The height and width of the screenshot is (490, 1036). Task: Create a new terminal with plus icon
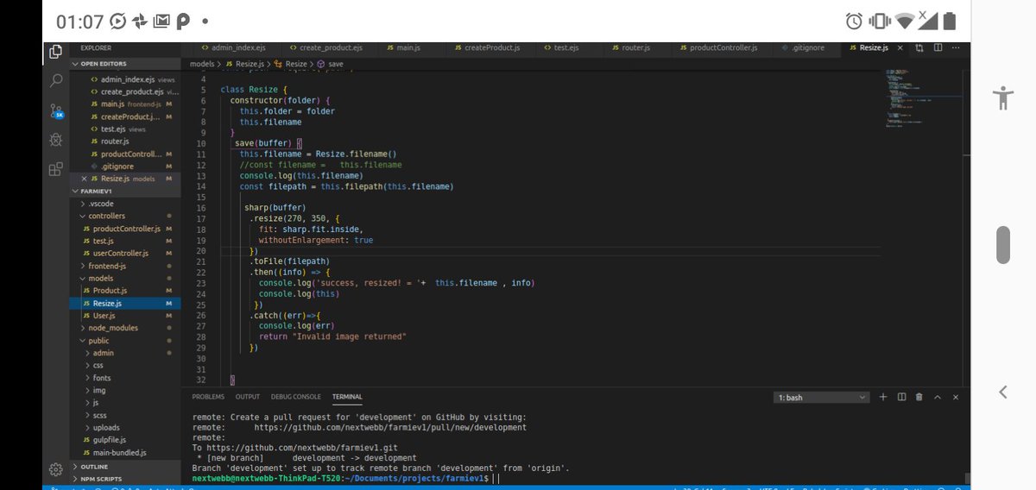883,397
